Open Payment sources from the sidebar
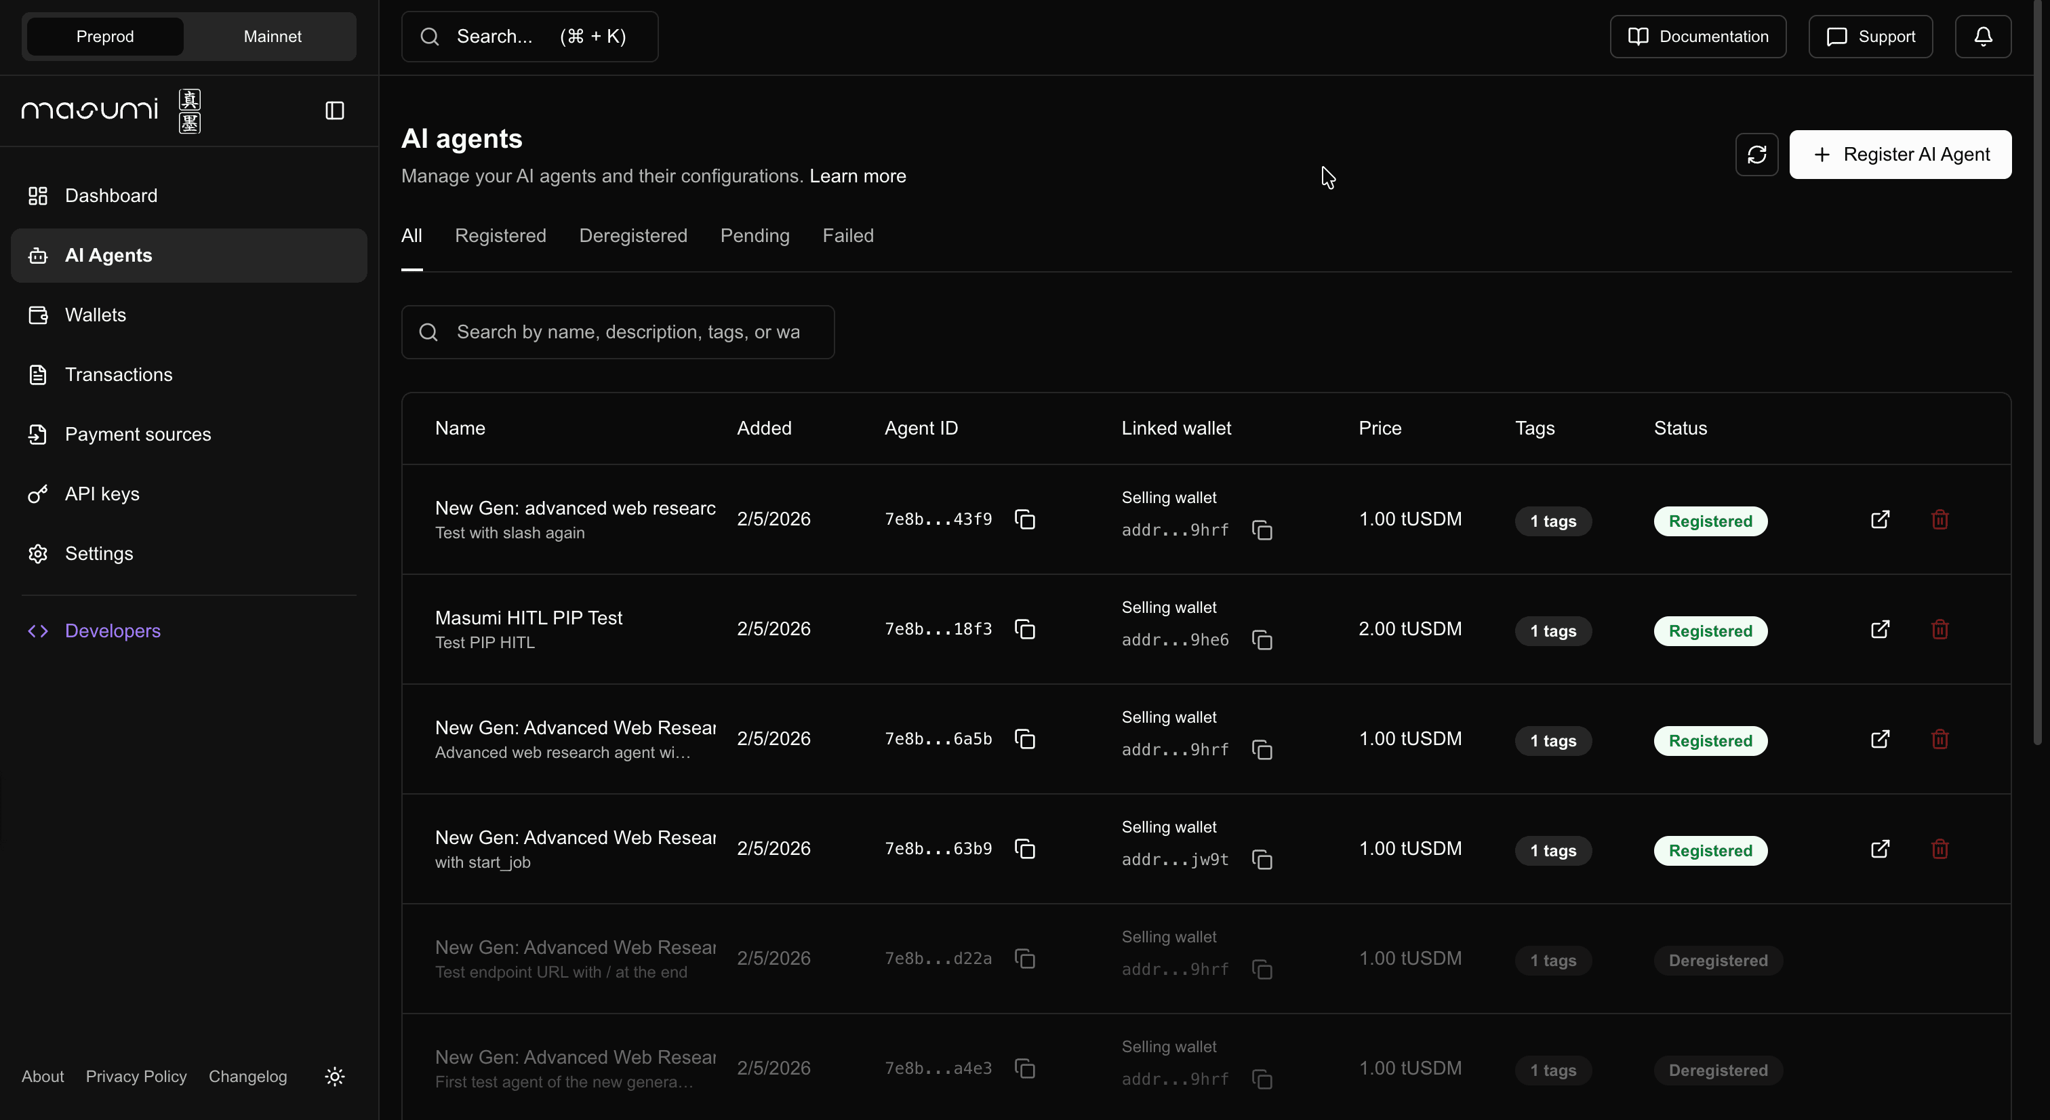This screenshot has width=2050, height=1120. click(x=137, y=434)
